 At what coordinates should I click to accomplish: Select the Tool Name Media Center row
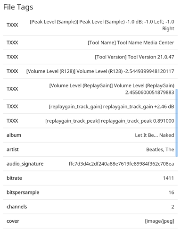point(90,42)
